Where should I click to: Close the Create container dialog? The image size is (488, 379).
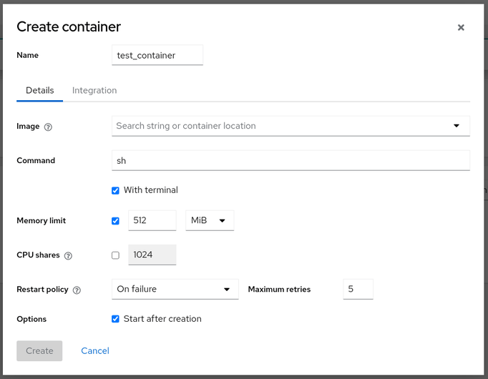[461, 27]
